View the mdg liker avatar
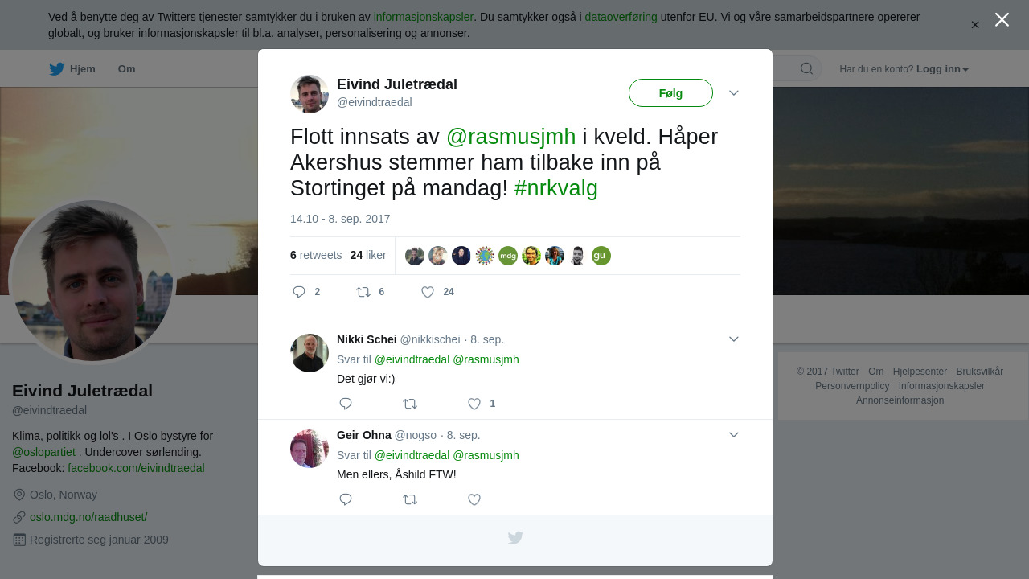1029x579 pixels. point(508,256)
